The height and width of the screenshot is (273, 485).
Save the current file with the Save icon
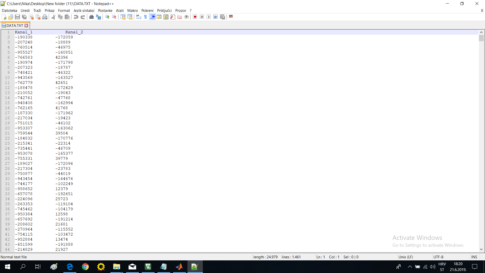point(17,17)
